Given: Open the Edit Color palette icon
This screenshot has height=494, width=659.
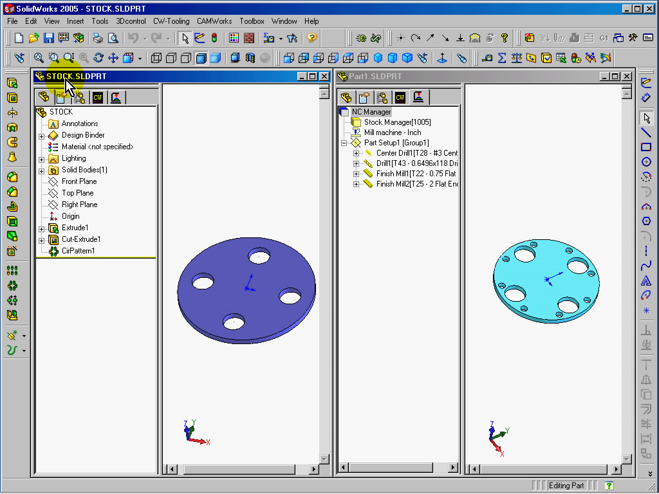Looking at the screenshot, I should [234, 38].
